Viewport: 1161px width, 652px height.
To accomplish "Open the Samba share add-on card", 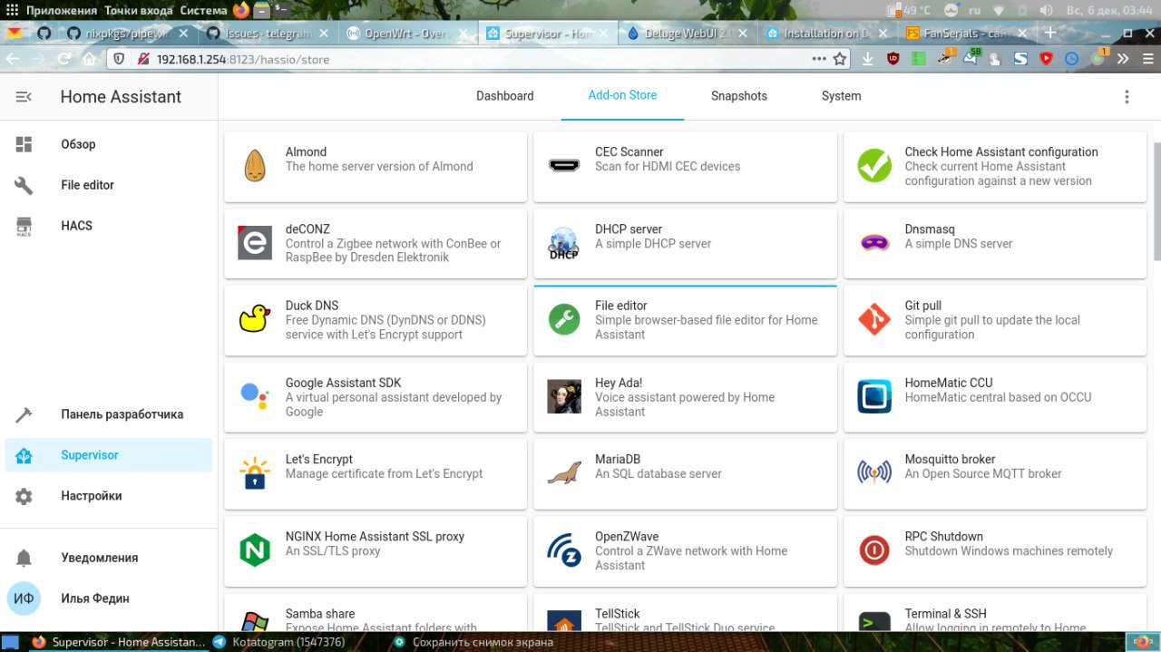I will [x=376, y=613].
